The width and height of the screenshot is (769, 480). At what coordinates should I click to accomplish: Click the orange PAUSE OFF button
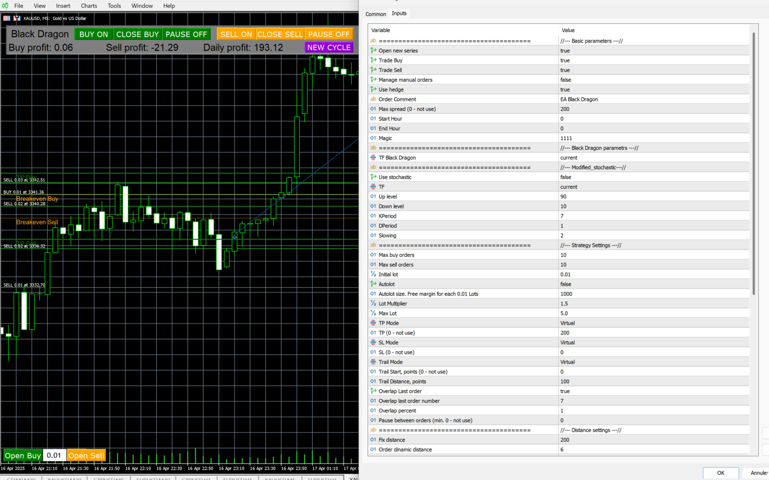click(x=329, y=34)
